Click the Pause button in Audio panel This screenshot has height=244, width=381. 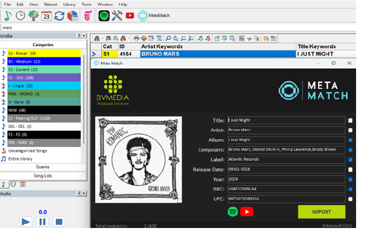tap(42, 221)
